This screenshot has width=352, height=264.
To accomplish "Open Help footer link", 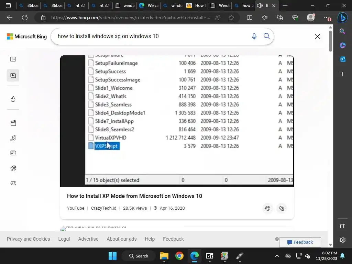I will coord(150,239).
